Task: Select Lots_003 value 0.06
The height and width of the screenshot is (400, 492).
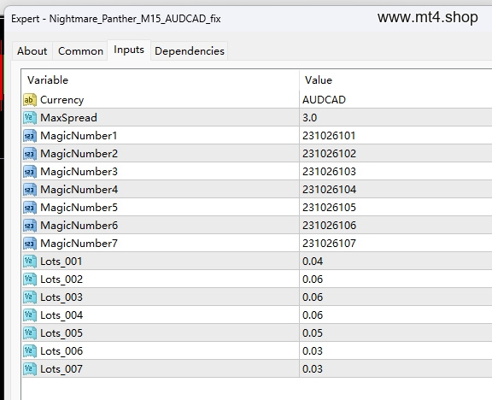Action: coord(313,297)
